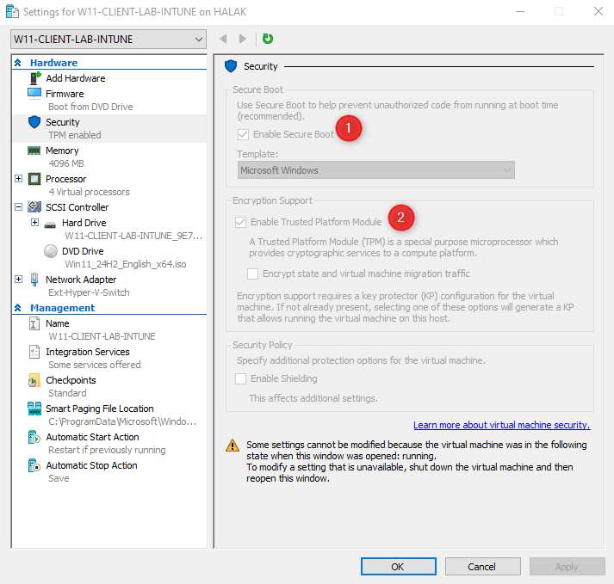Click the next (right arrow) navigation icon

(x=243, y=39)
